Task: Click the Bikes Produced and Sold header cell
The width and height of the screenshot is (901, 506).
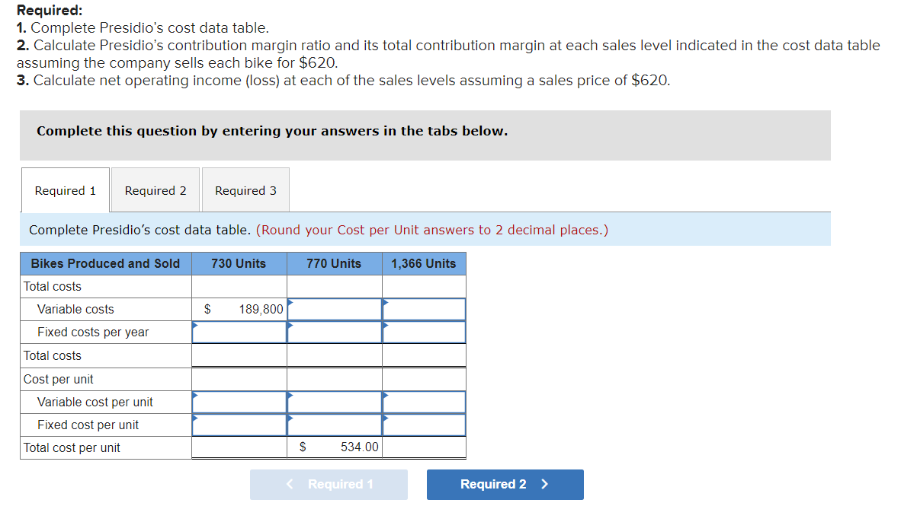Action: tap(105, 263)
